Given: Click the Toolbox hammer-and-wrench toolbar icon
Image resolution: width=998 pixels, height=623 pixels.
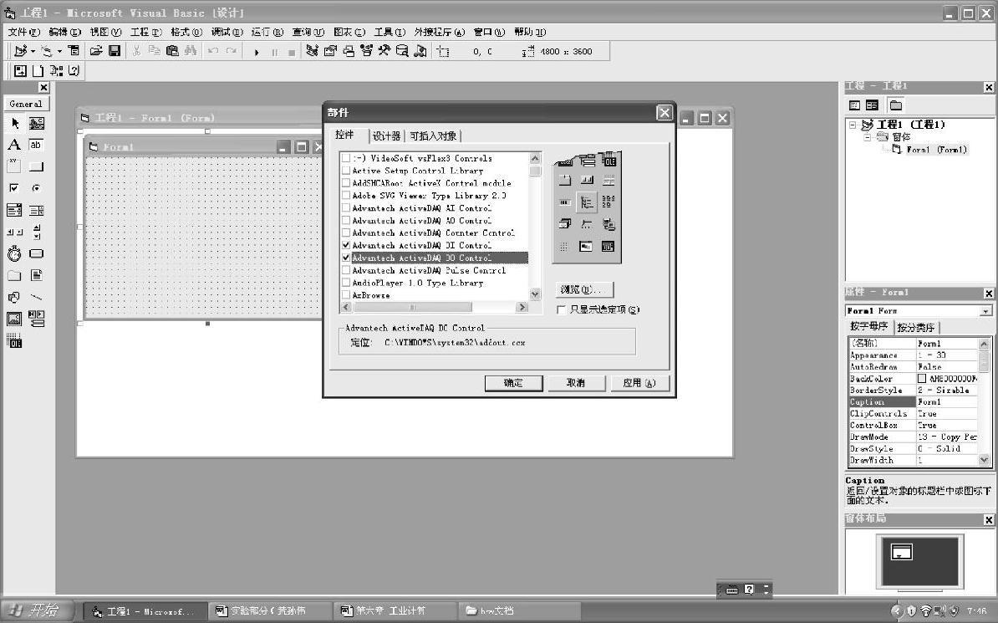Looking at the screenshot, I should coord(384,51).
